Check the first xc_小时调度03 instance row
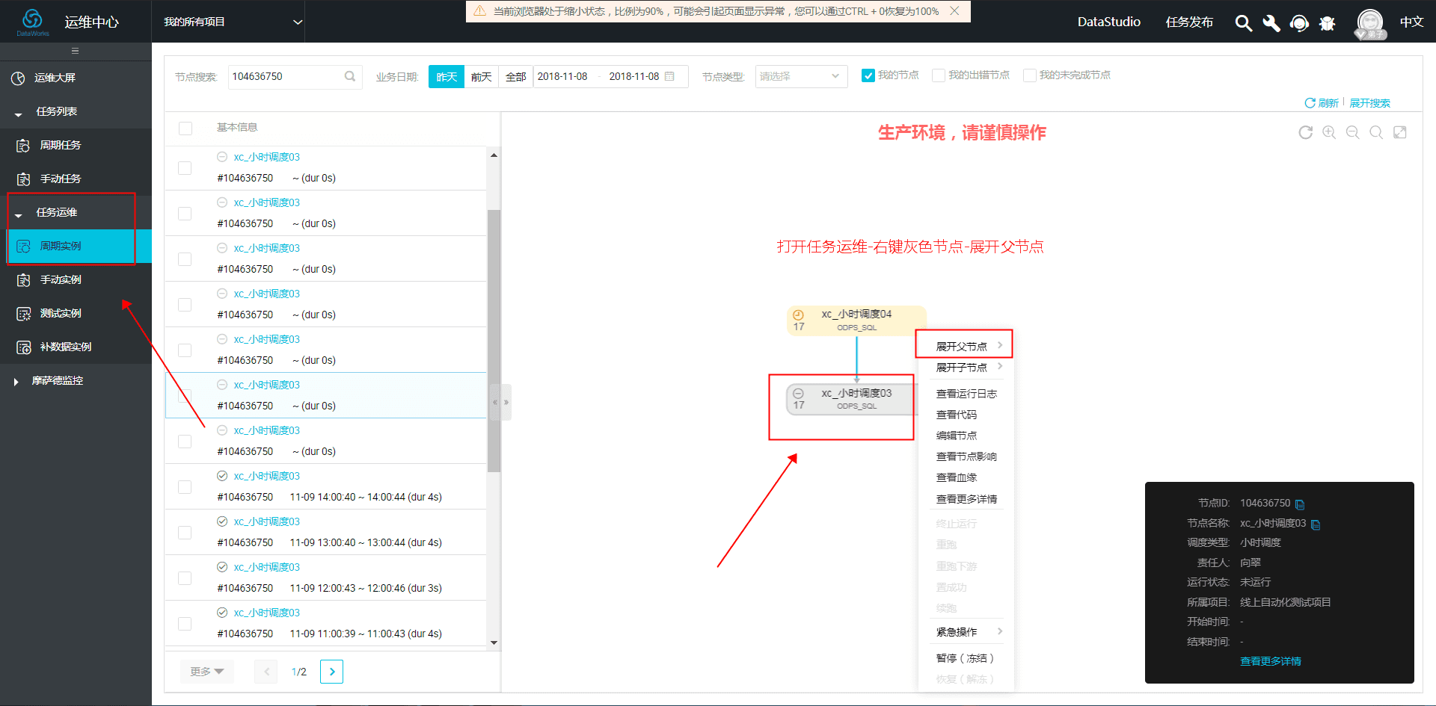The width and height of the screenshot is (1436, 706). [185, 168]
